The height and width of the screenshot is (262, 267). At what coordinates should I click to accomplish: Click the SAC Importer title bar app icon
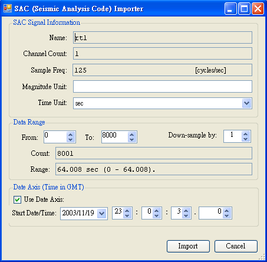(8, 8)
